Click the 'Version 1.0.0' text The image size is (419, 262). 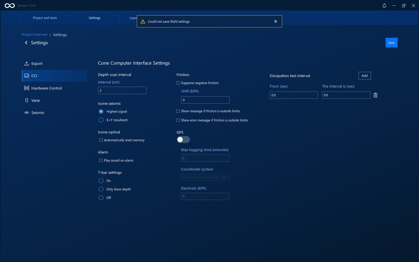[27, 6]
